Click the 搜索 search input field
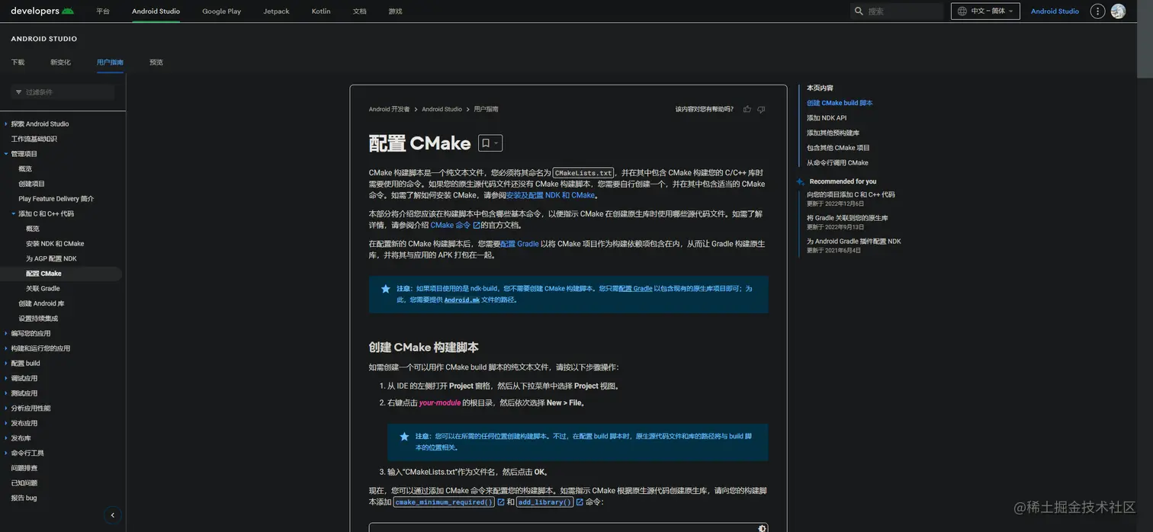The height and width of the screenshot is (532, 1153). (x=897, y=11)
